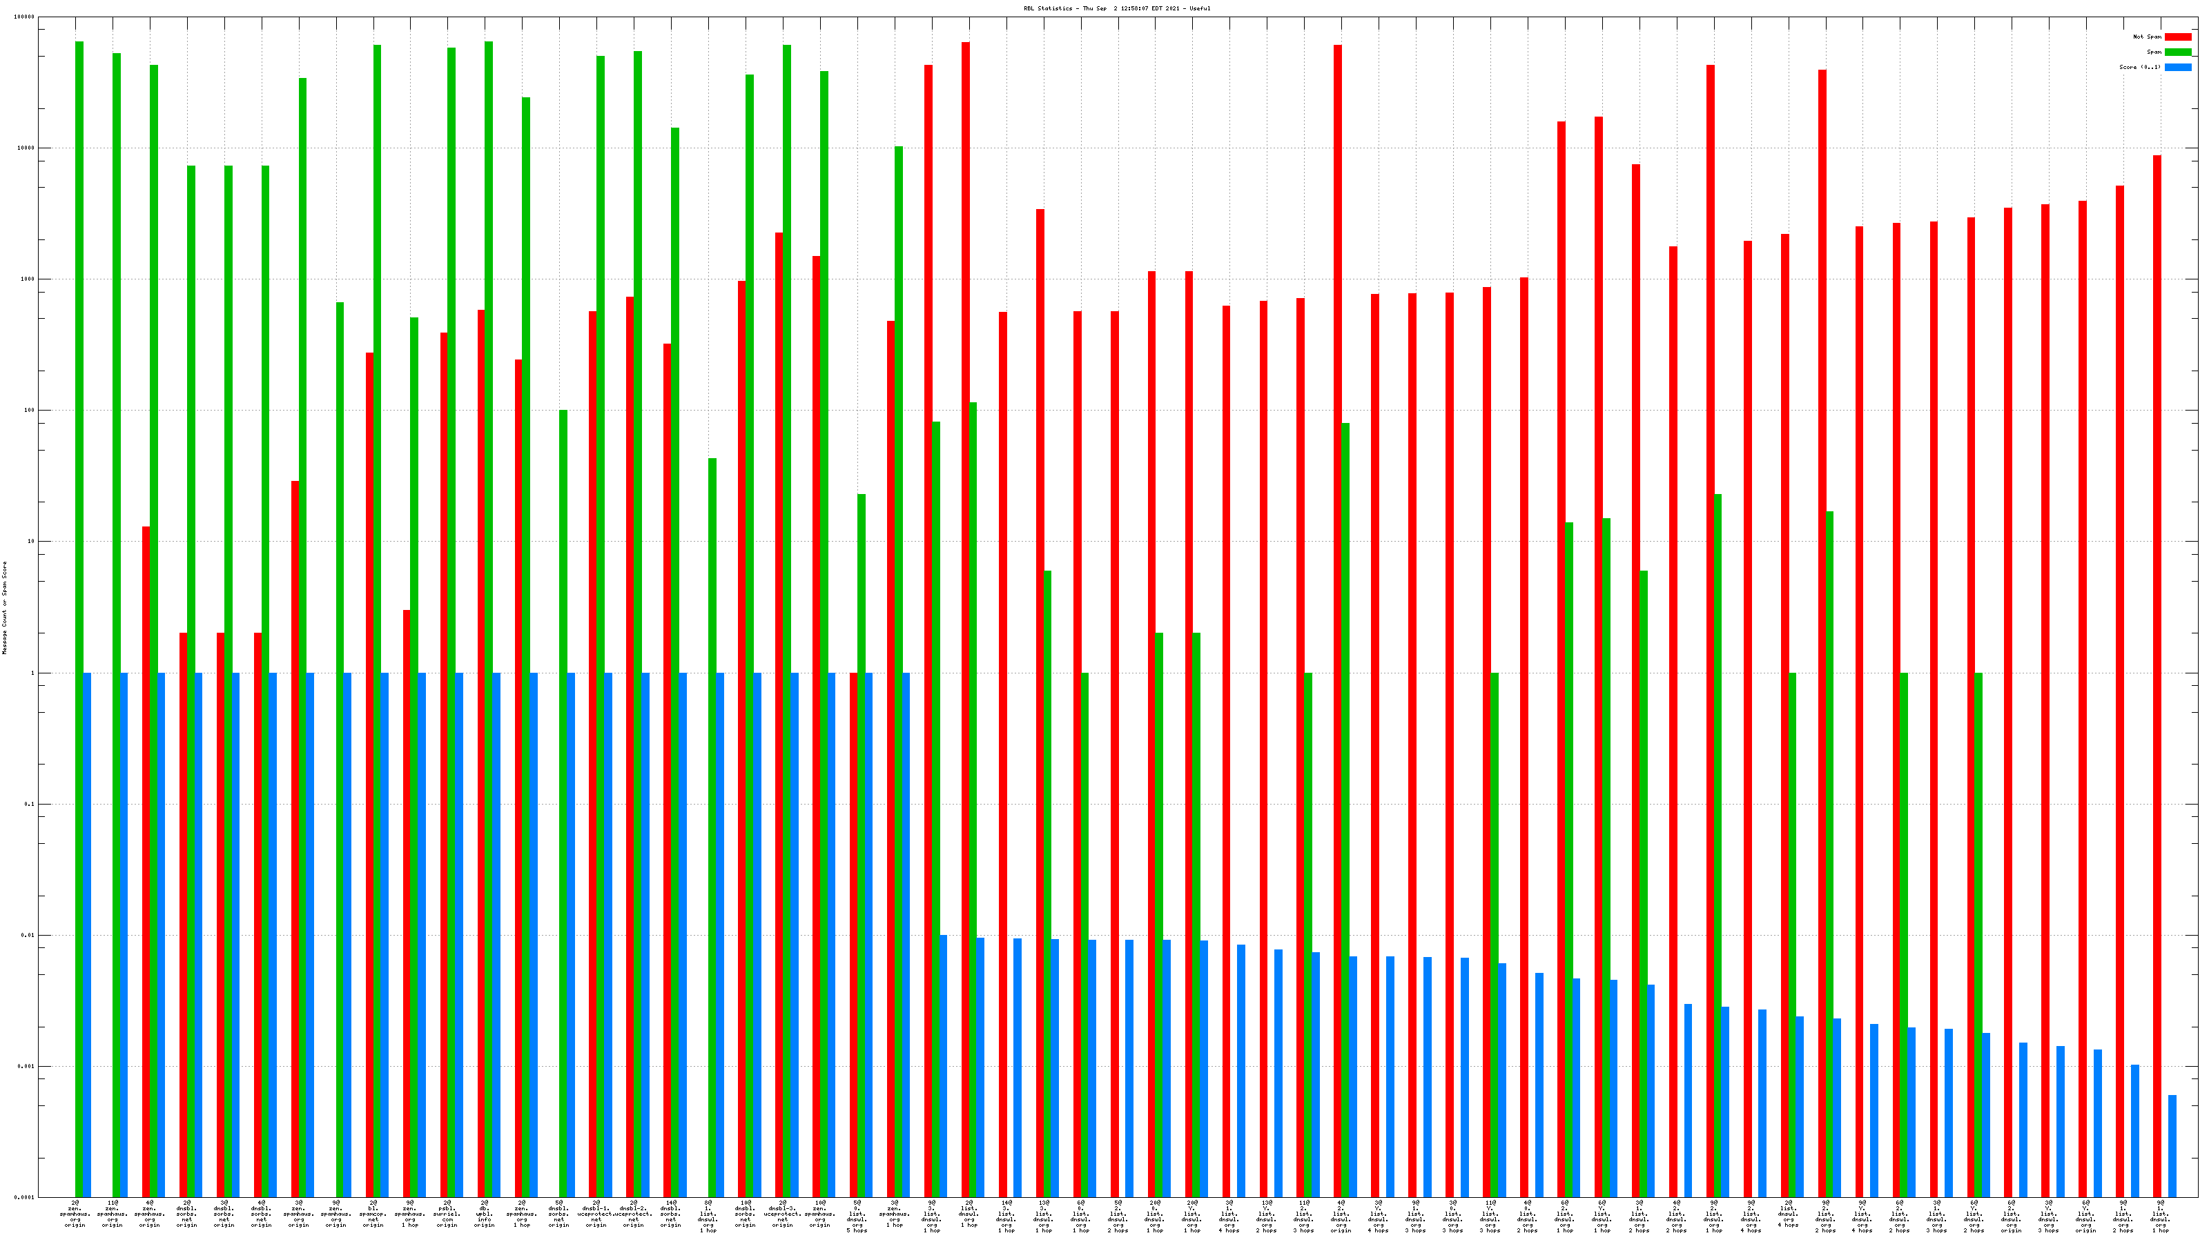Viewport: 2209px width, 1242px height.
Task: Click the Message Count or Spam Score axis label
Action: (x=4, y=608)
